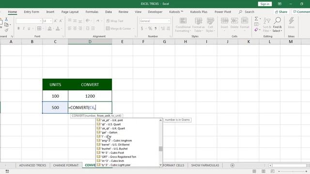This screenshot has height=174, width=310.
Task: Toggle Top Align
Action: 70,20
